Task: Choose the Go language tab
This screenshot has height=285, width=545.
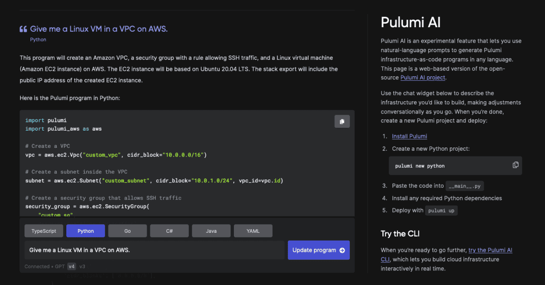Action: 127,231
